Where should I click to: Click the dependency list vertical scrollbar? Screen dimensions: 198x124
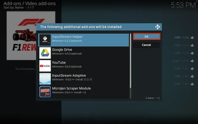(131, 66)
